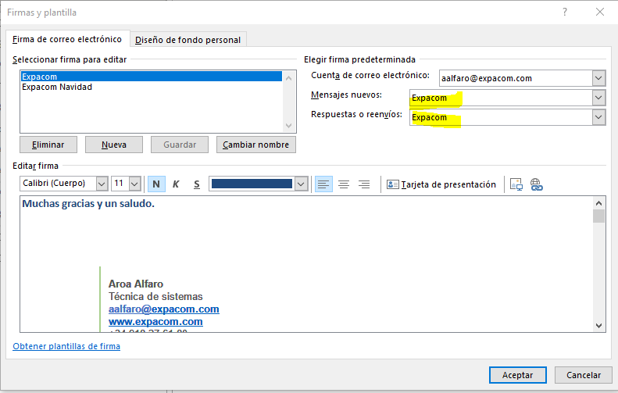Viewport: 618px width, 393px height.
Task: Expand the email account dropdown
Action: [598, 78]
